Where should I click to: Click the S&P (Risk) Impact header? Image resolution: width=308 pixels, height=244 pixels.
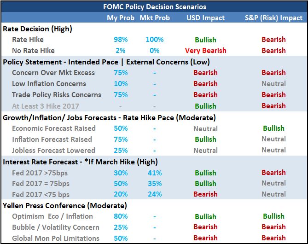click(x=273, y=18)
